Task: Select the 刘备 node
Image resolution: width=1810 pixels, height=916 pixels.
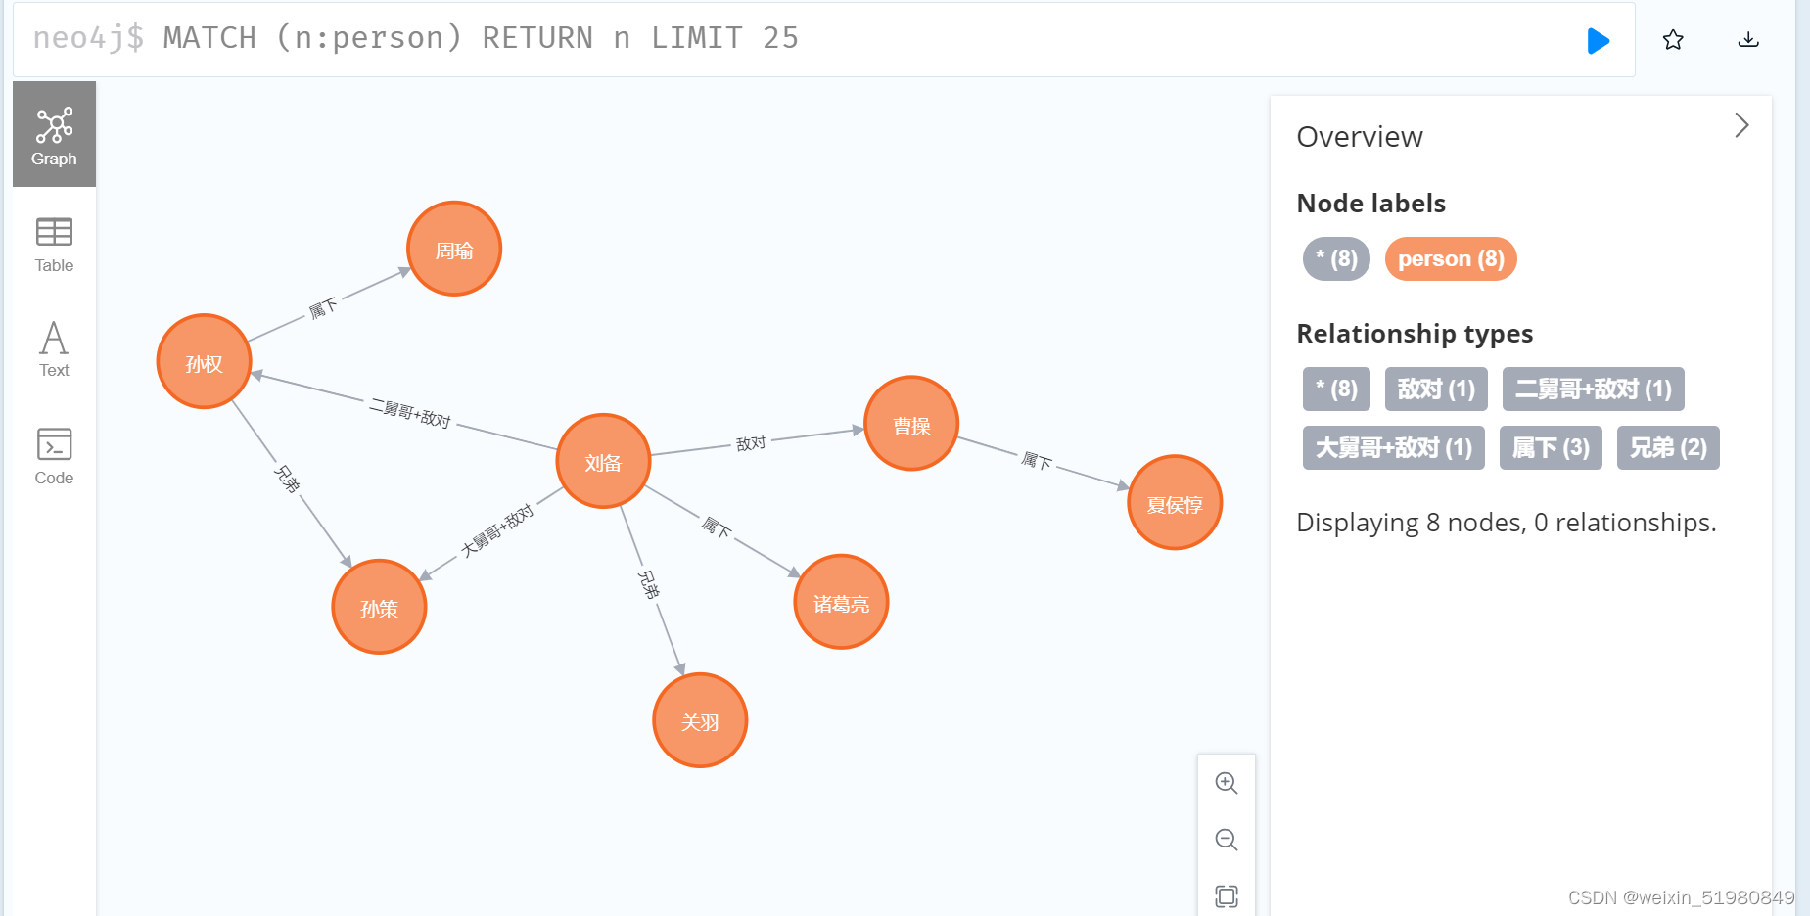Action: coord(603,460)
